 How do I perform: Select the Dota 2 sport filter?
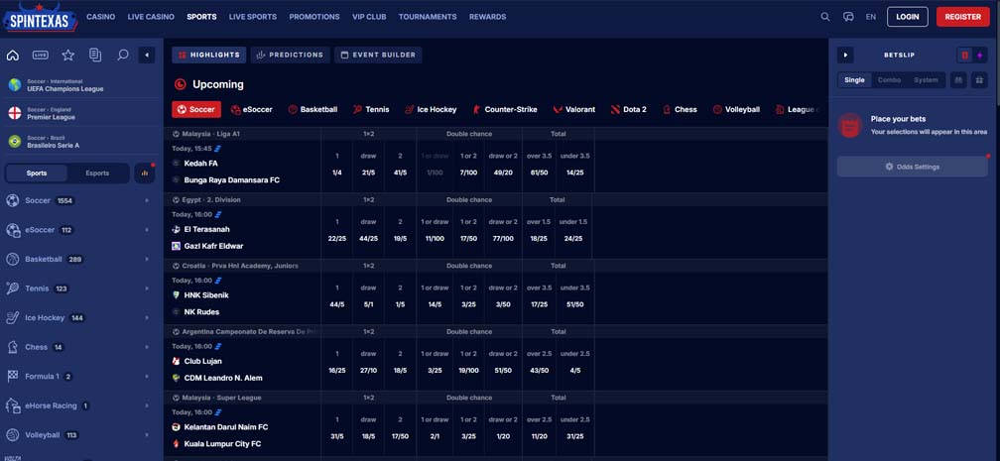[629, 110]
